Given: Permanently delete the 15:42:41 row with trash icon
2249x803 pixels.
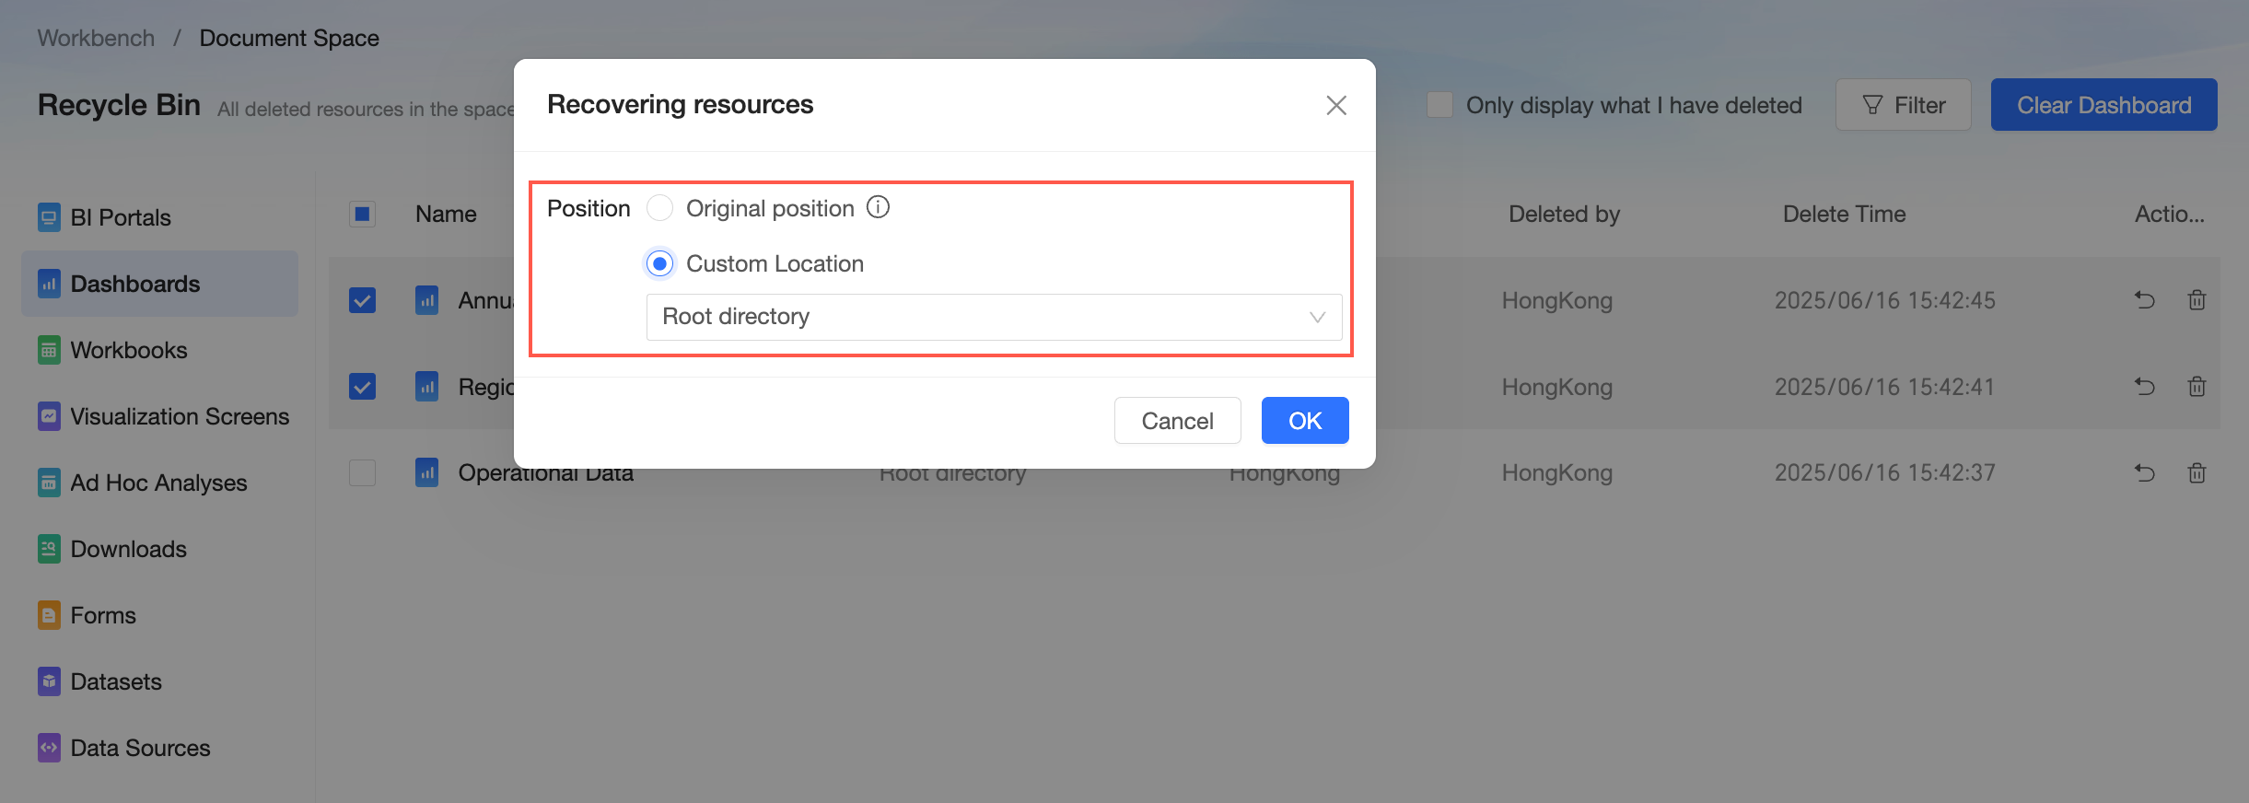Looking at the screenshot, I should click(2197, 387).
